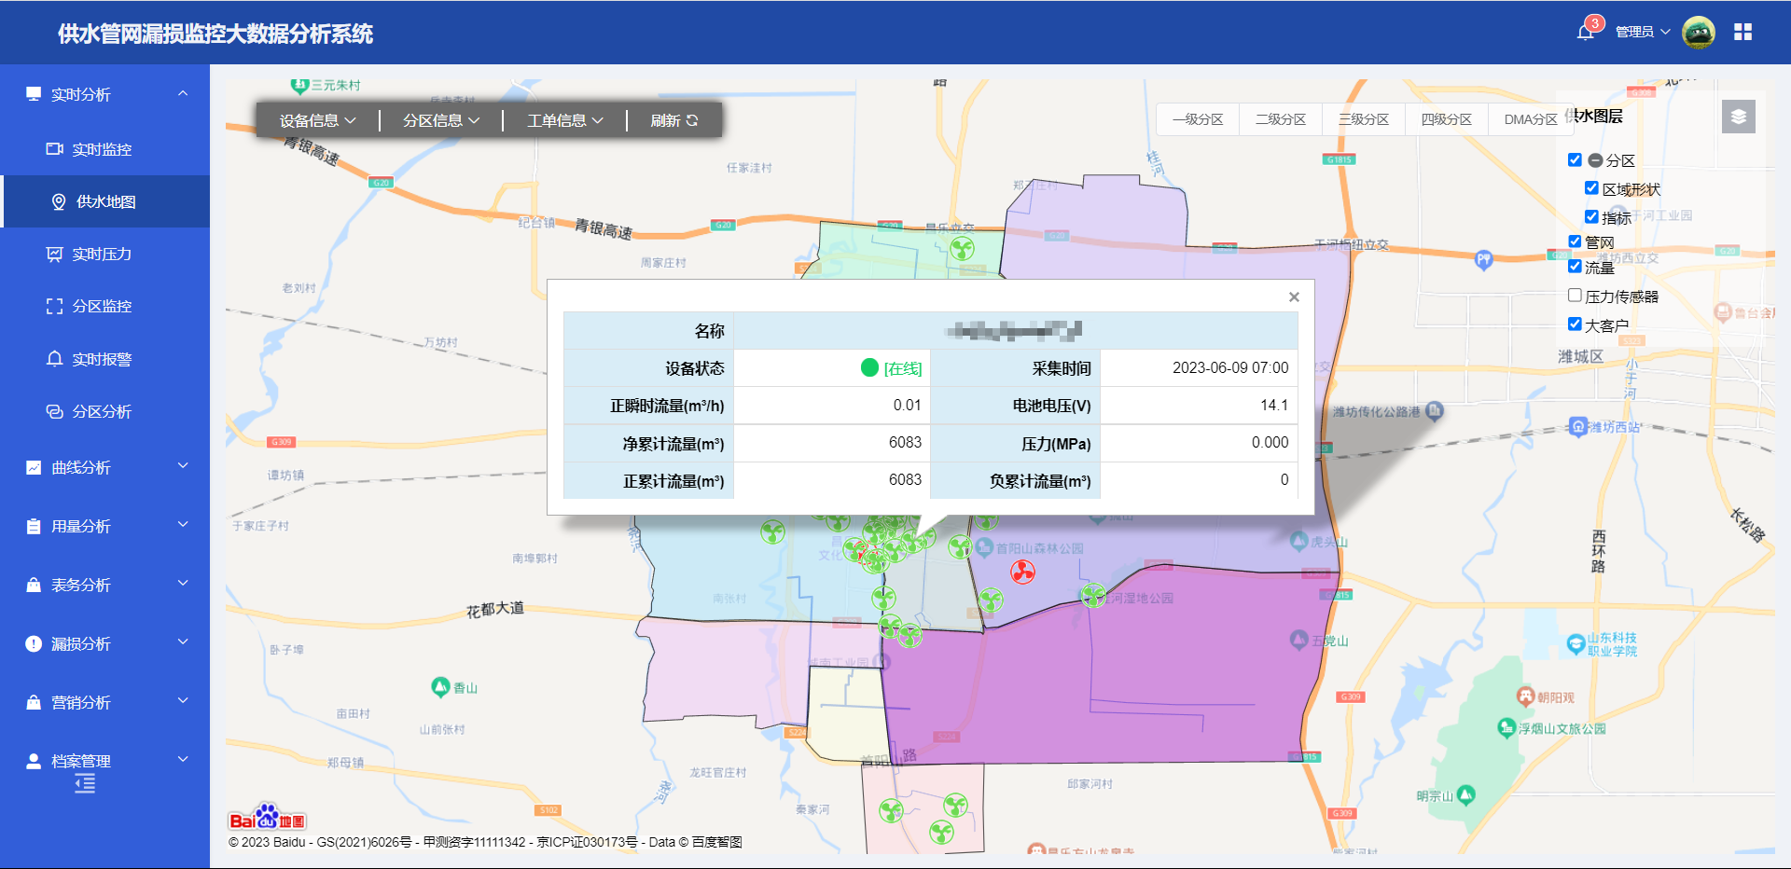Viewport: 1791px width, 869px height.
Task: Uncheck the 大客户 layer checkbox
Action: pos(1575,324)
